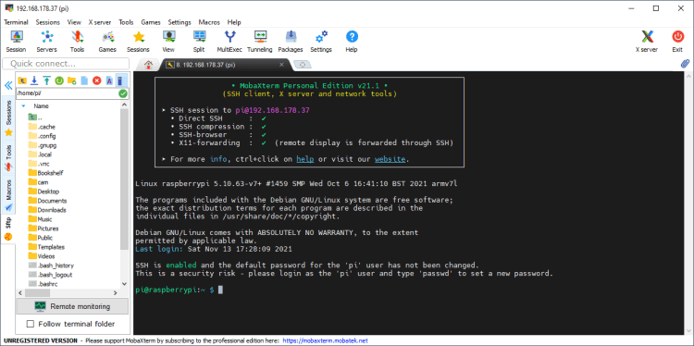694x346 pixels.
Task: Open the Tunneling toolbar icon
Action: (x=260, y=41)
